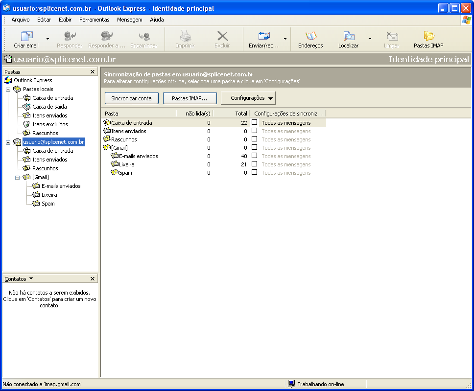Viewport: 474px width, 391px height.
Task: Close the Contatos pane
Action: click(x=93, y=278)
